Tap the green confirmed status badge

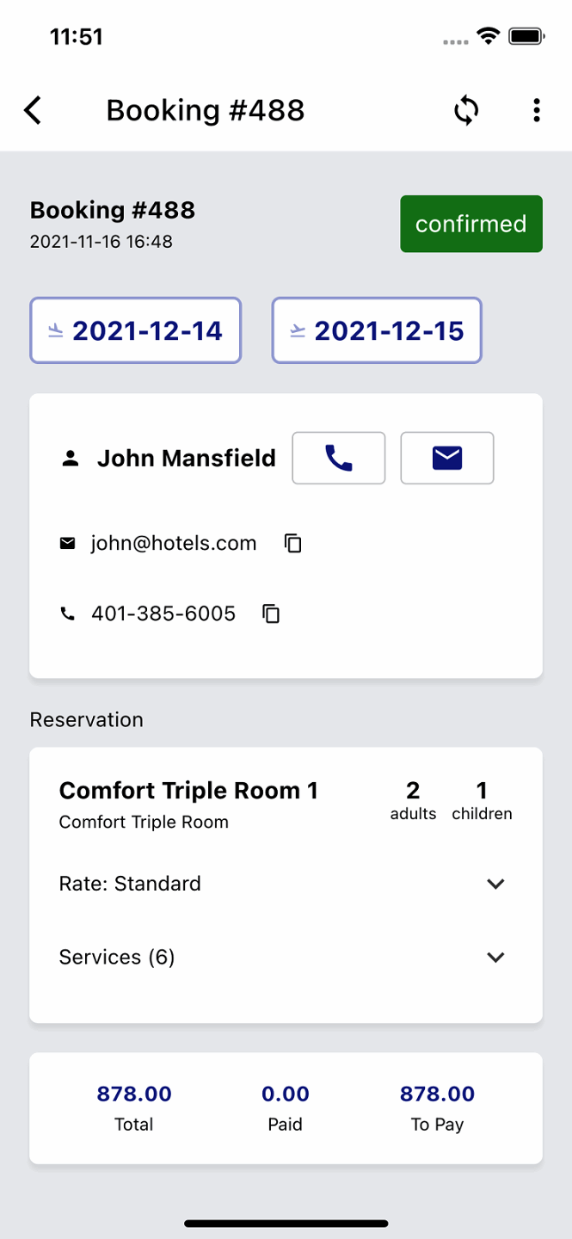[471, 224]
